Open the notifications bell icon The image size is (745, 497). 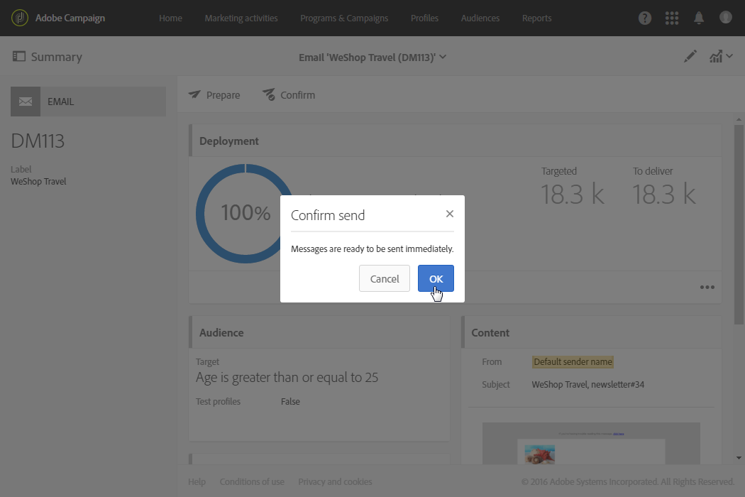click(698, 18)
